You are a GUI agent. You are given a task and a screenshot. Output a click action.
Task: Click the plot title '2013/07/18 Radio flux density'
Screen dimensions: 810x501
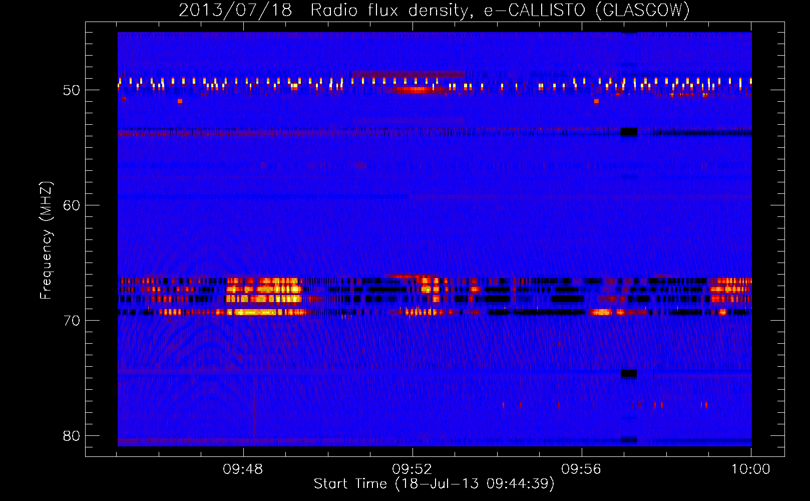pos(434,10)
